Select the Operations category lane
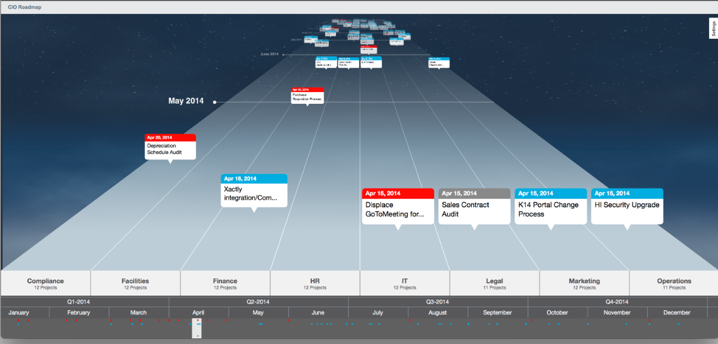Viewport: 718px width, 344px height. coord(674,283)
